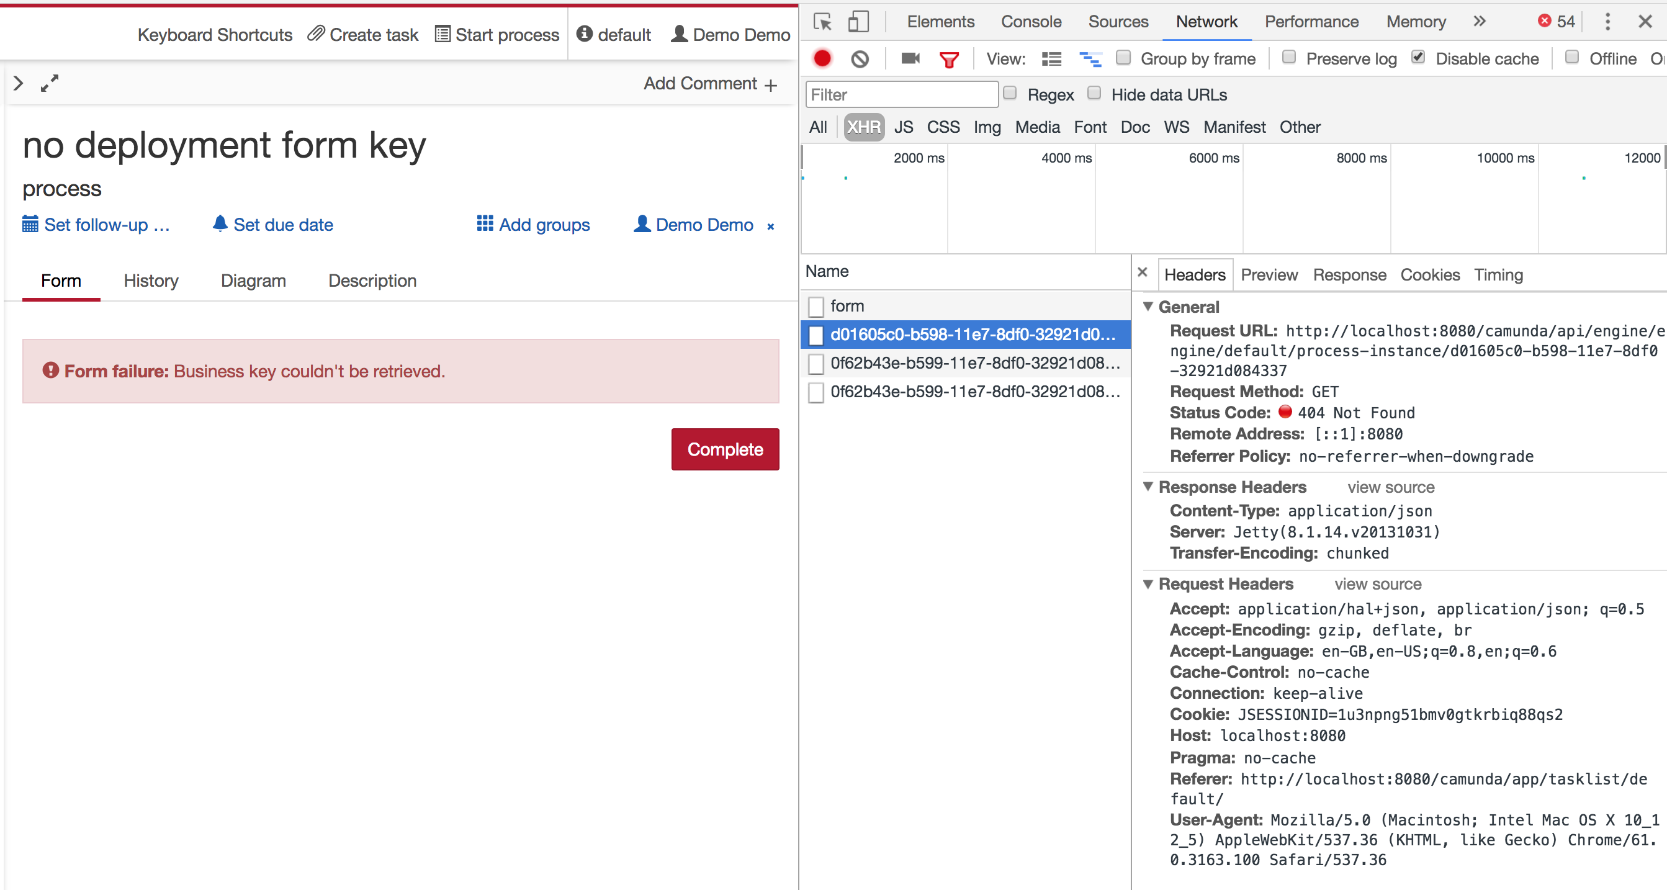Click the record network log button
1667x890 pixels.
(x=822, y=59)
